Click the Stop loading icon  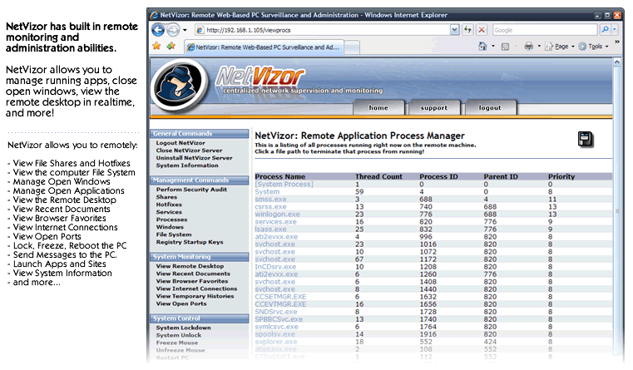[482, 29]
